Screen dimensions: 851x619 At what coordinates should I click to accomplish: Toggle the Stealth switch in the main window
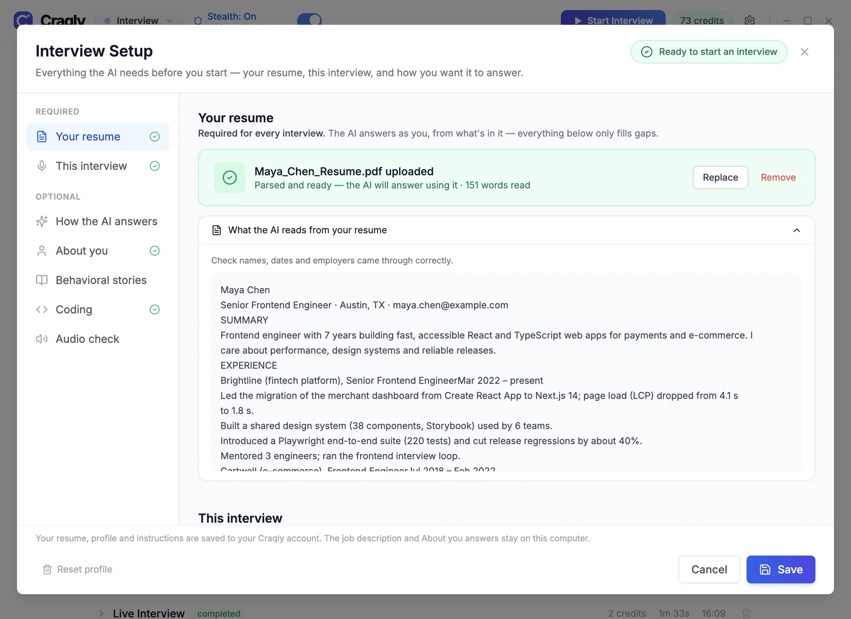(x=310, y=20)
